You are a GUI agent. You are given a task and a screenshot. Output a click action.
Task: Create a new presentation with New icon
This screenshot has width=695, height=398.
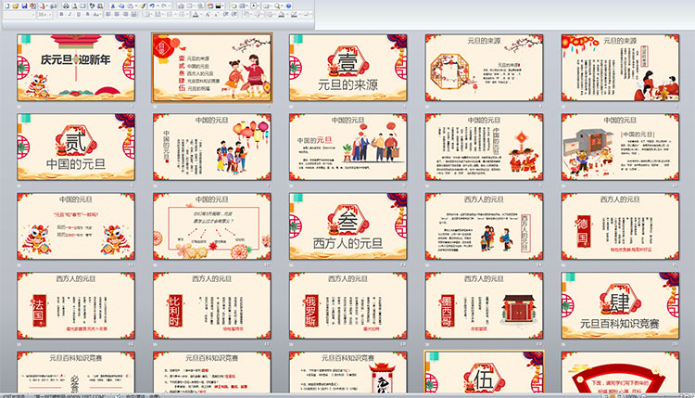point(7,6)
